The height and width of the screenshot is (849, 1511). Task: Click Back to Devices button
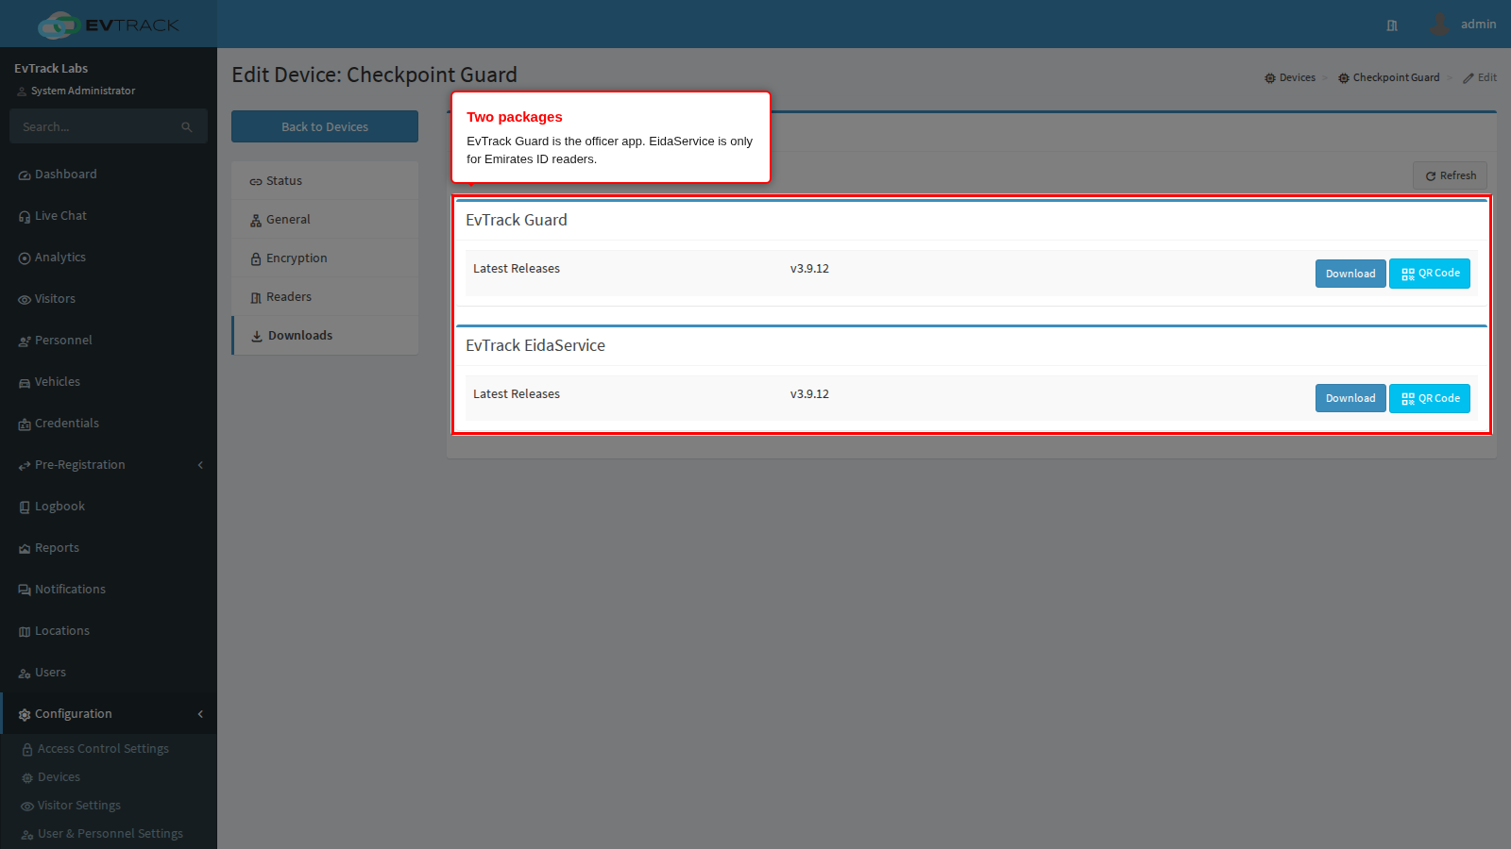pyautogui.click(x=325, y=126)
